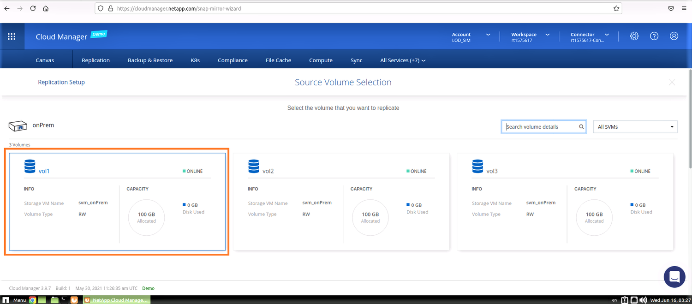Click the vol1 database icon

pos(30,166)
